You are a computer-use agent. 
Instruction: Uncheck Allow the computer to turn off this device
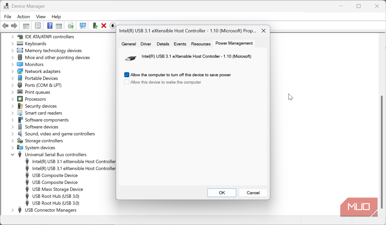[x=126, y=75]
